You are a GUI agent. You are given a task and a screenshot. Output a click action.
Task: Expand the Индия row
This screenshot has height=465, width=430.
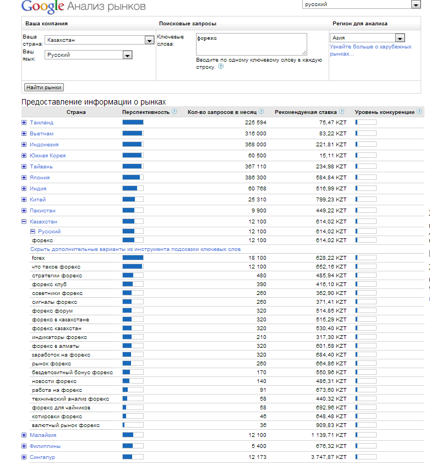point(24,188)
